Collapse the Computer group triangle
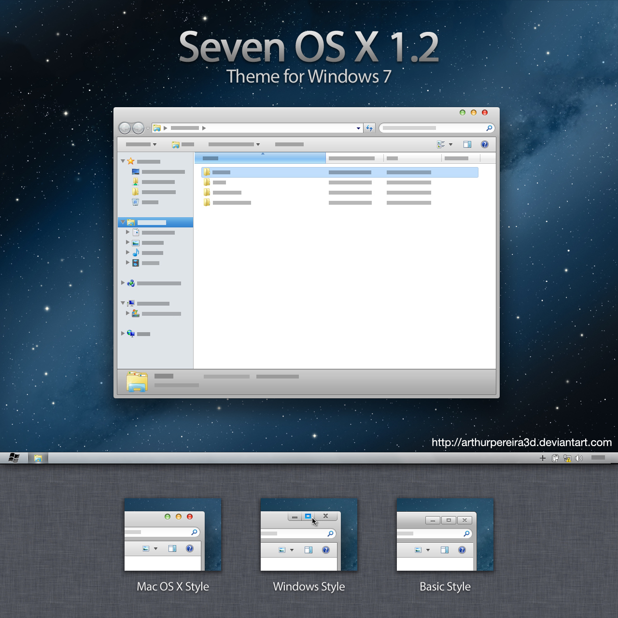The height and width of the screenshot is (618, 618). point(123,303)
